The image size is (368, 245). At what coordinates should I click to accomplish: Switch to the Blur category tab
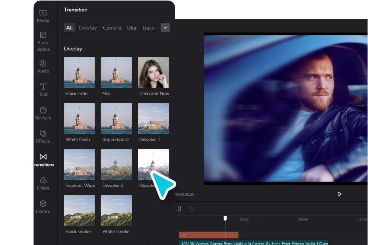(x=132, y=28)
